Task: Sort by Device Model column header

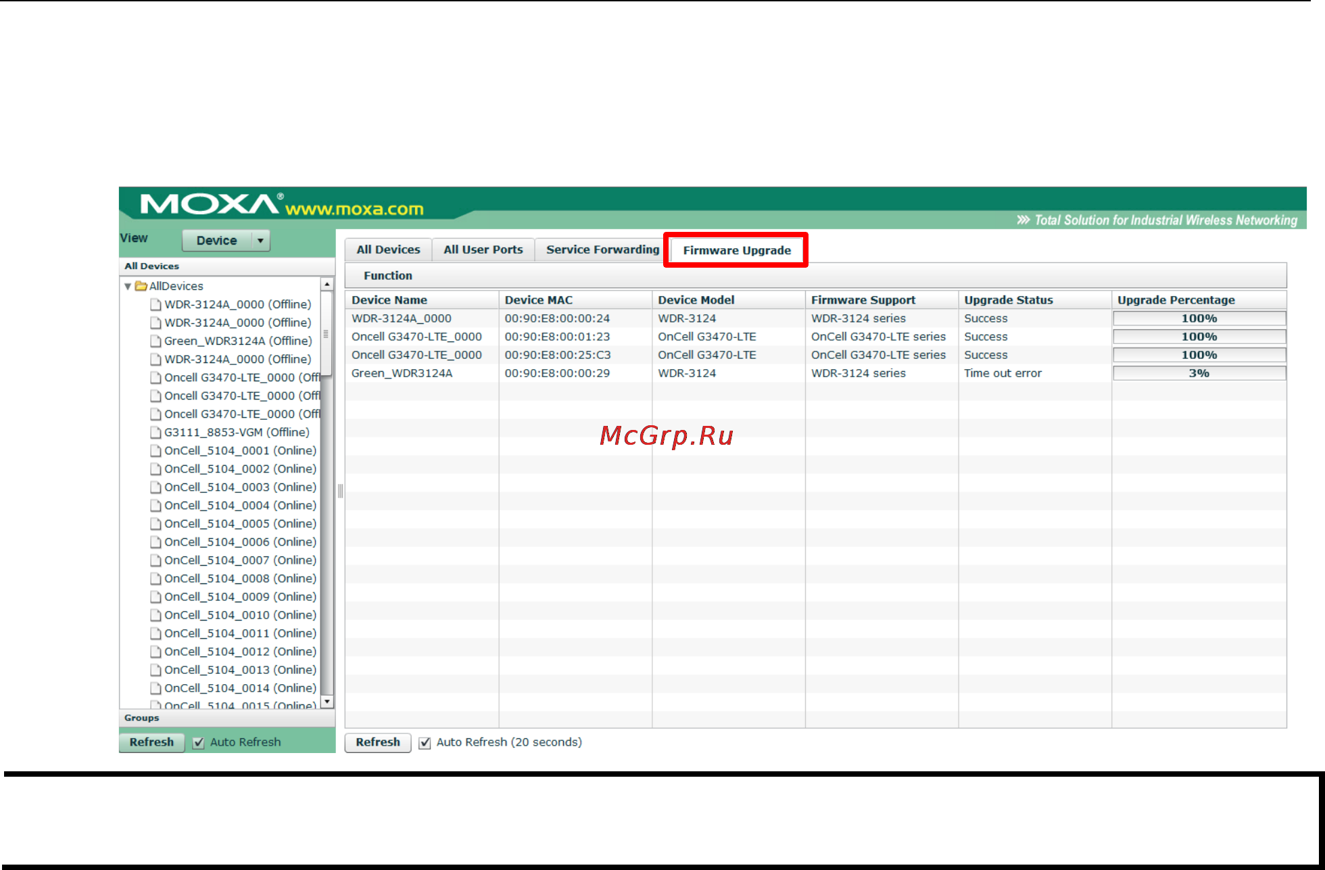Action: 729,300
